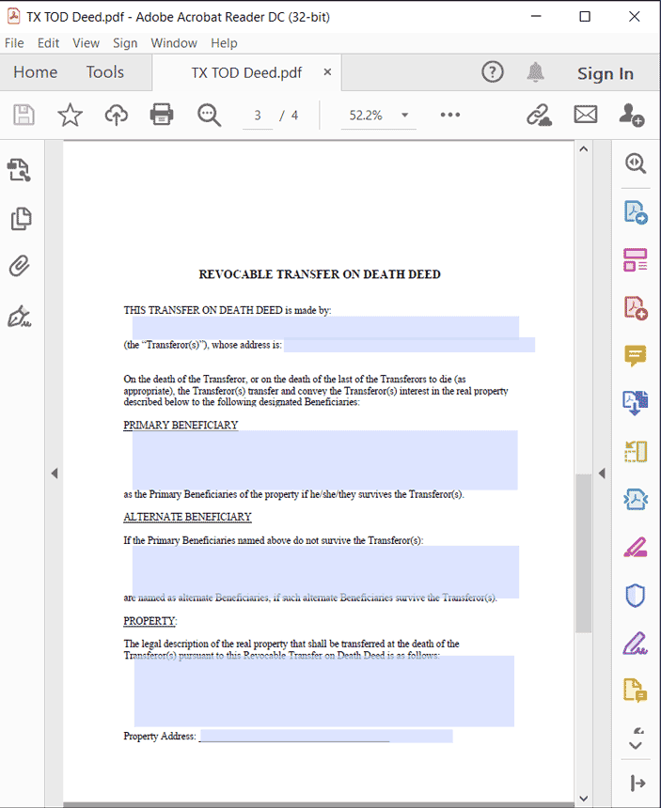Select the yellow Comment tool
This screenshot has width=661, height=808.
(x=636, y=355)
